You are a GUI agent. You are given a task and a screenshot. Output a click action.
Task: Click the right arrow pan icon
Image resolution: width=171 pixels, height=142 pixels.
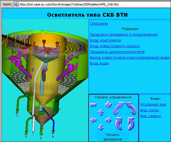[x=108, y=120]
